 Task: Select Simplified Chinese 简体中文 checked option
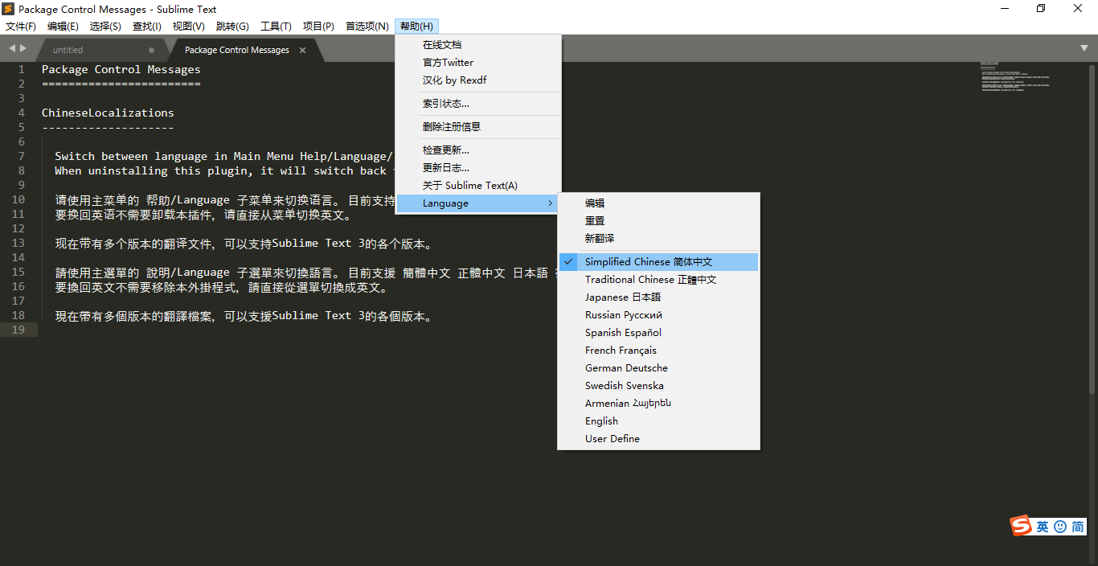658,262
